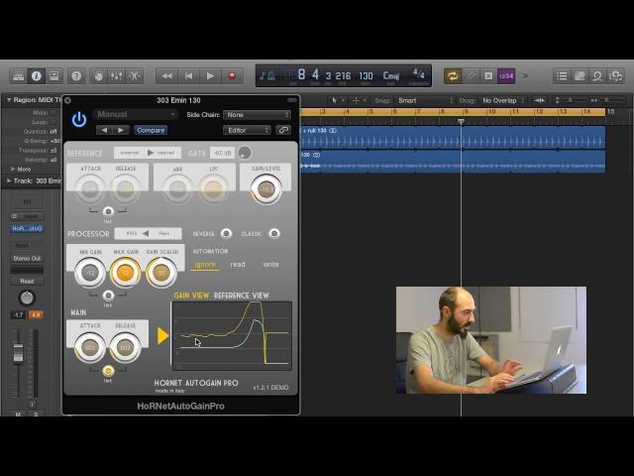Screen dimensions: 634x476
Task: Open Smart Controls dial button
Action: [x=98, y=75]
